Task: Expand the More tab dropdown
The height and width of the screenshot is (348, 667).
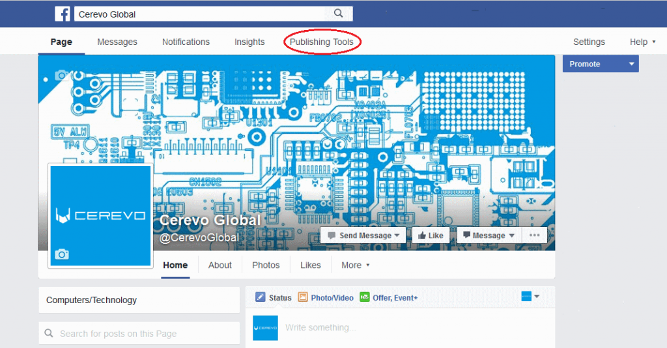Action: coord(355,265)
